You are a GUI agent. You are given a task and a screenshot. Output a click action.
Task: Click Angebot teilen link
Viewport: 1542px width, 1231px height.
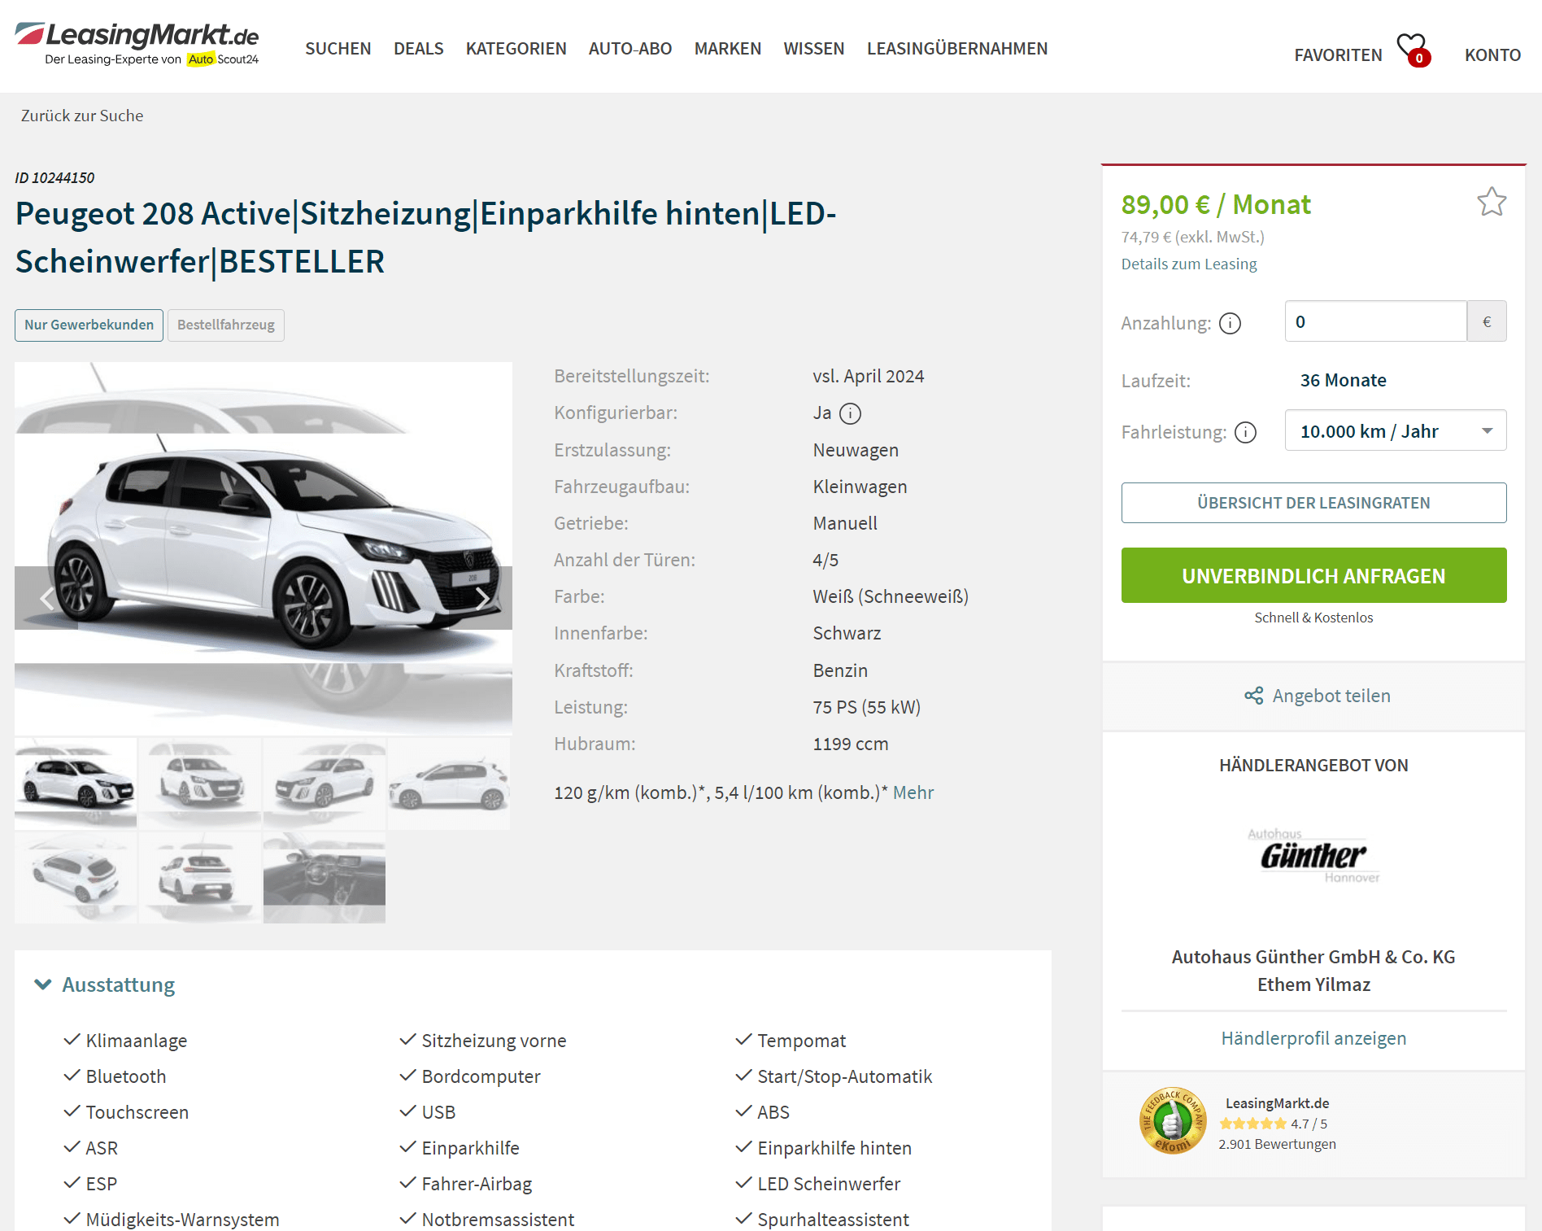click(1331, 696)
